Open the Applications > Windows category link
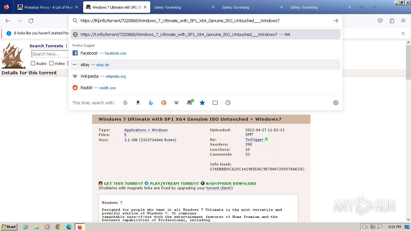Image resolution: width=411 pixels, height=231 pixels. coord(146,130)
